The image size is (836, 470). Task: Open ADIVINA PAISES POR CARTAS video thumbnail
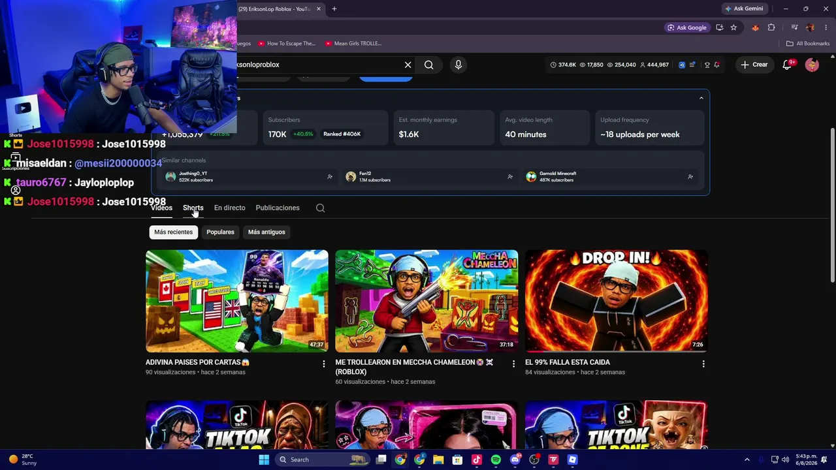[x=237, y=301]
